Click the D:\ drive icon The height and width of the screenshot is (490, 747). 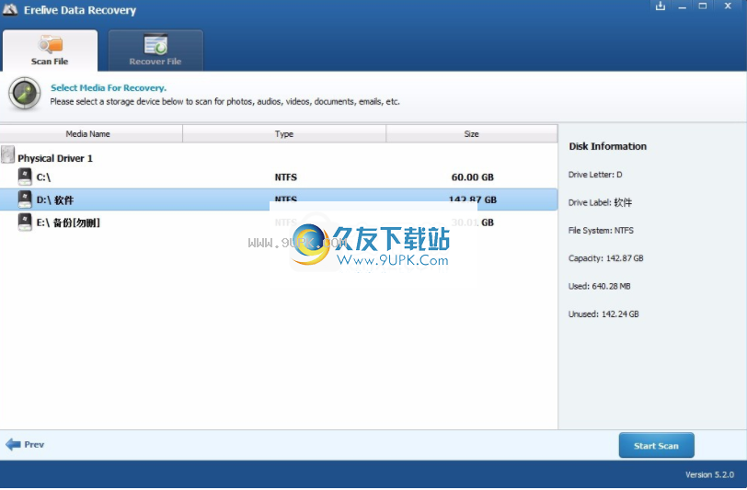click(x=25, y=199)
